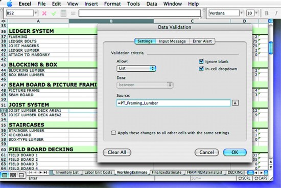Open the Format menu
The image size is (281, 188).
[x=112, y=4]
